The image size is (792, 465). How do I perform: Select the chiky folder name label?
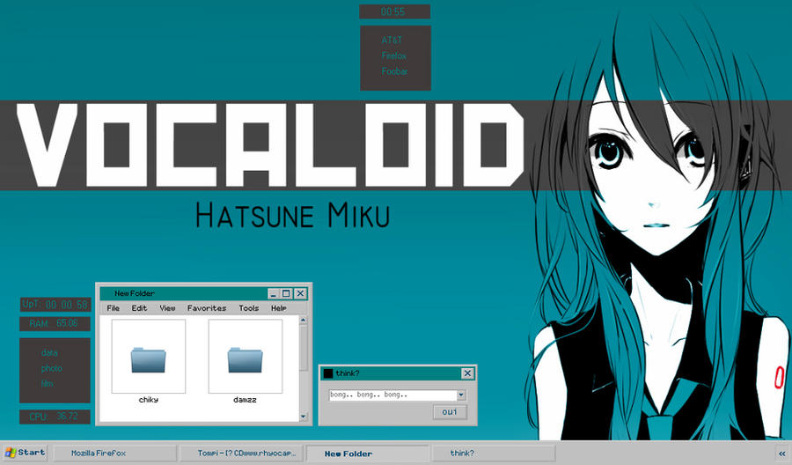tap(149, 400)
